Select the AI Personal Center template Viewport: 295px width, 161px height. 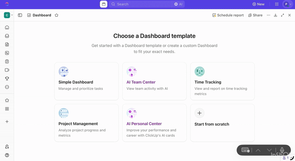click(155, 123)
